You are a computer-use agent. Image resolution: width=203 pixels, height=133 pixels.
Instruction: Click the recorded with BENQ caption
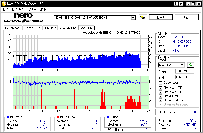click(111, 33)
